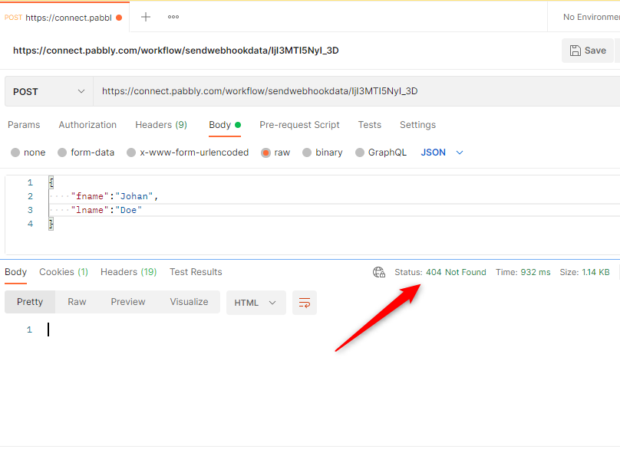Open a new request tab with plus icon
This screenshot has width=620, height=459.
[x=146, y=17]
